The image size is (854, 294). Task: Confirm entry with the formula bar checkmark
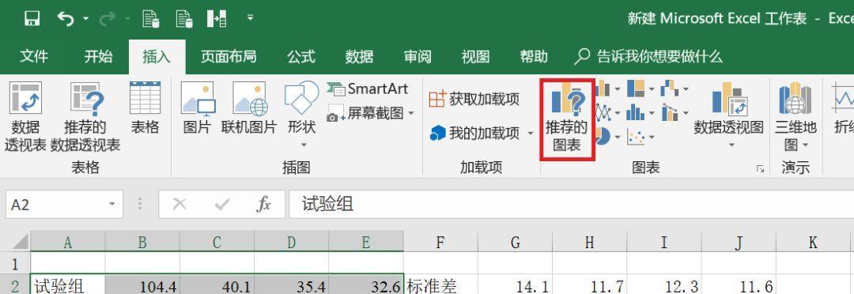click(221, 205)
